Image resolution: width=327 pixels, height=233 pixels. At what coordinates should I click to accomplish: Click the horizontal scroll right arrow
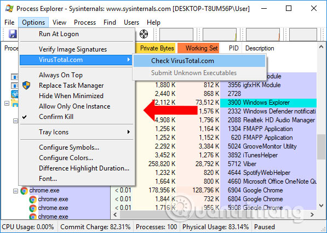[312, 214]
